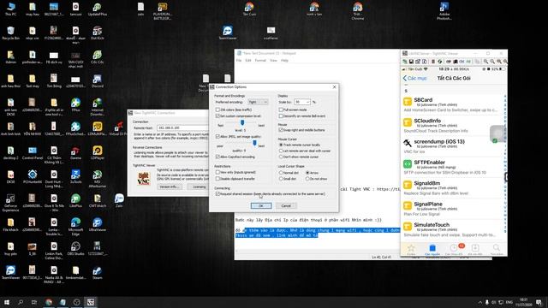Screen dimensions: 548x308
Task: Open the Changes tab with red badge in Cydia
Action: click(455, 249)
